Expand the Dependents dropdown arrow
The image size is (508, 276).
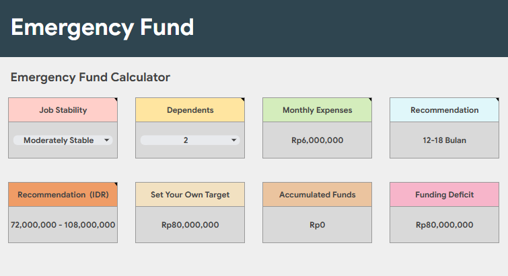(x=234, y=140)
